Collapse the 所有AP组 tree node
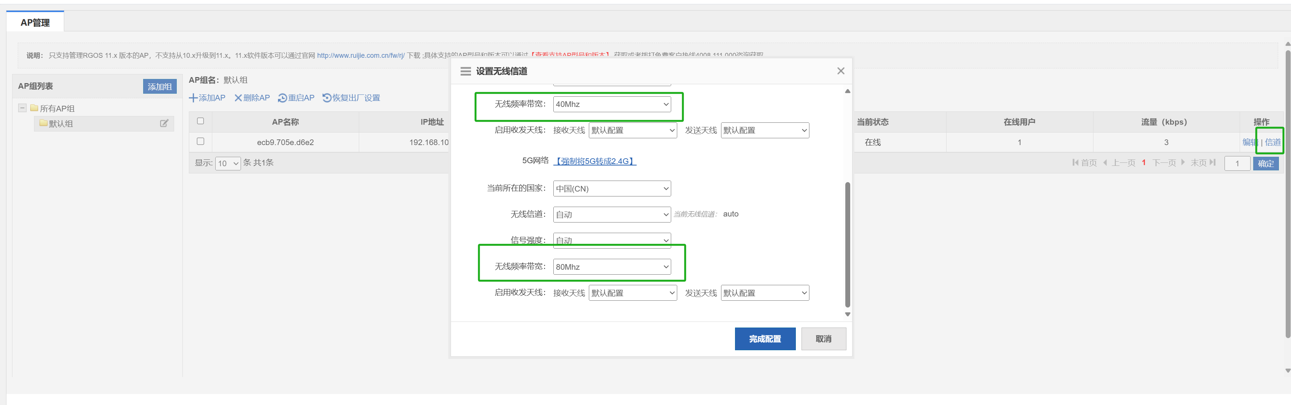This screenshot has width=1291, height=405. (22, 108)
